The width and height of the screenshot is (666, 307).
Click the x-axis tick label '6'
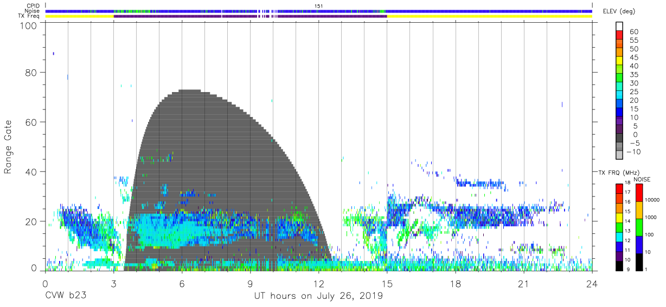point(182,283)
